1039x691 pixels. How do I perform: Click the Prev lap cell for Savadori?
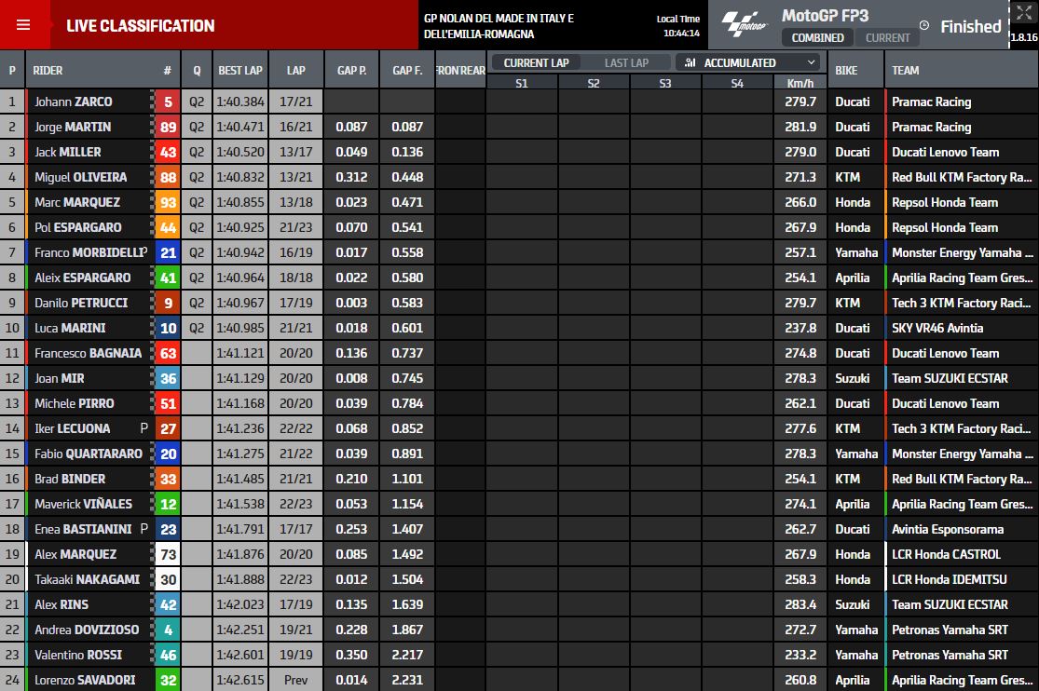click(x=296, y=681)
